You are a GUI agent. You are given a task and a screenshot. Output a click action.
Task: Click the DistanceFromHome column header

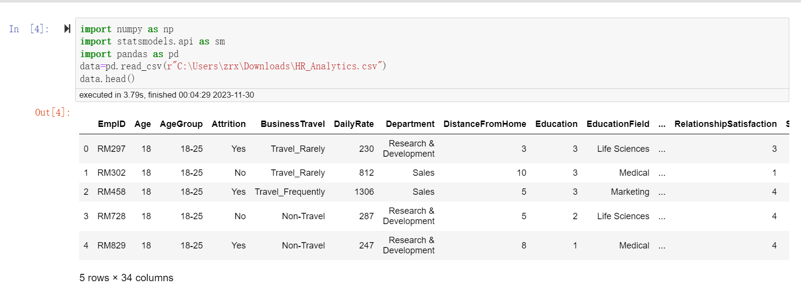click(x=485, y=124)
